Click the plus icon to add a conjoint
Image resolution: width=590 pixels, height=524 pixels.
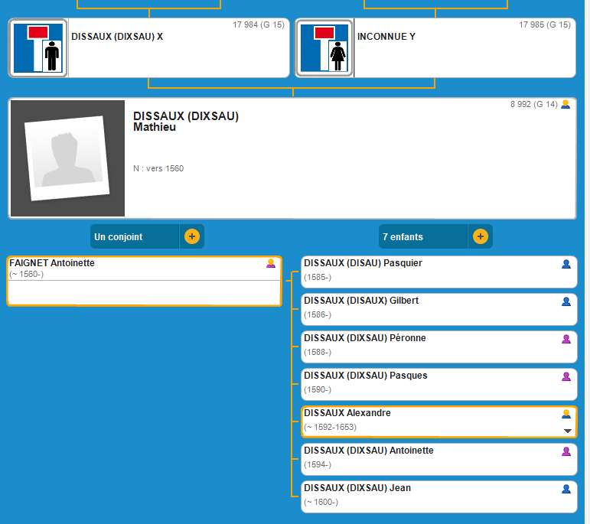(x=191, y=236)
